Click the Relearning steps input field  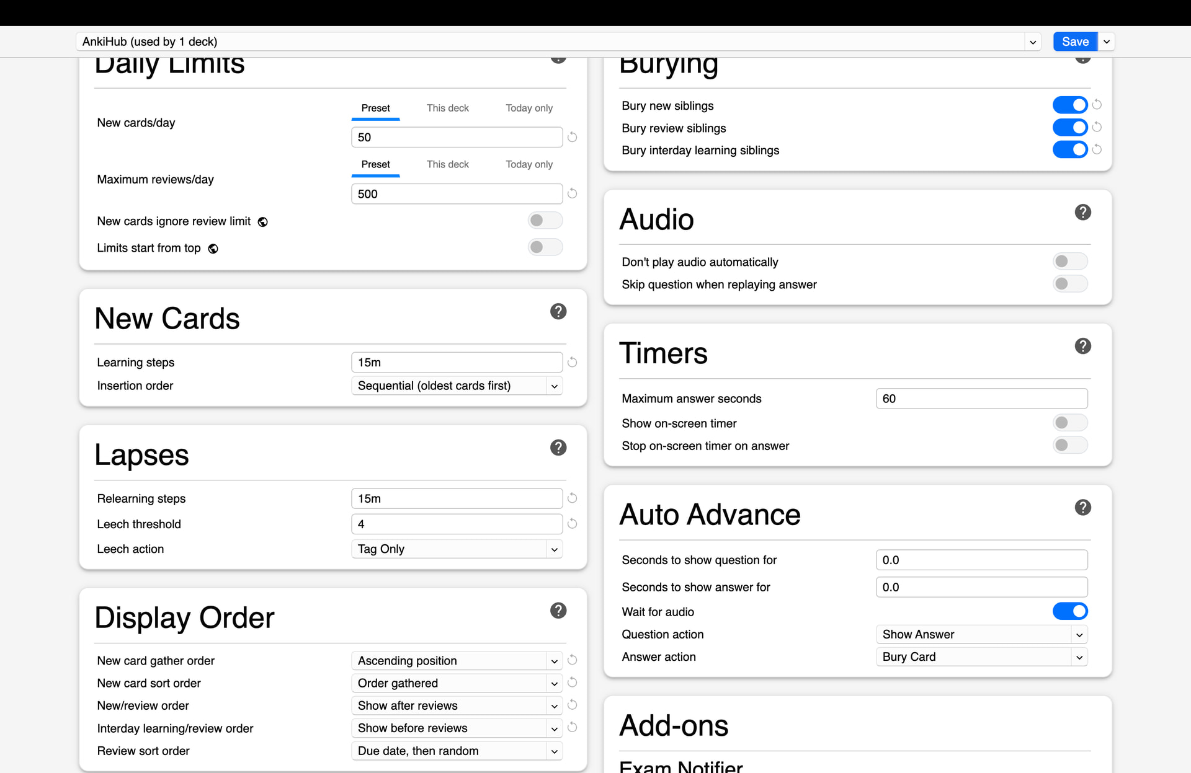tap(457, 498)
